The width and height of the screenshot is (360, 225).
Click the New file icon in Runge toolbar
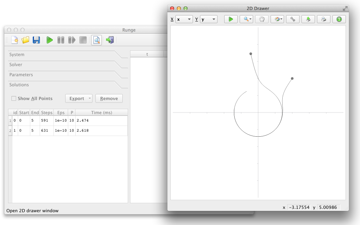[14, 40]
